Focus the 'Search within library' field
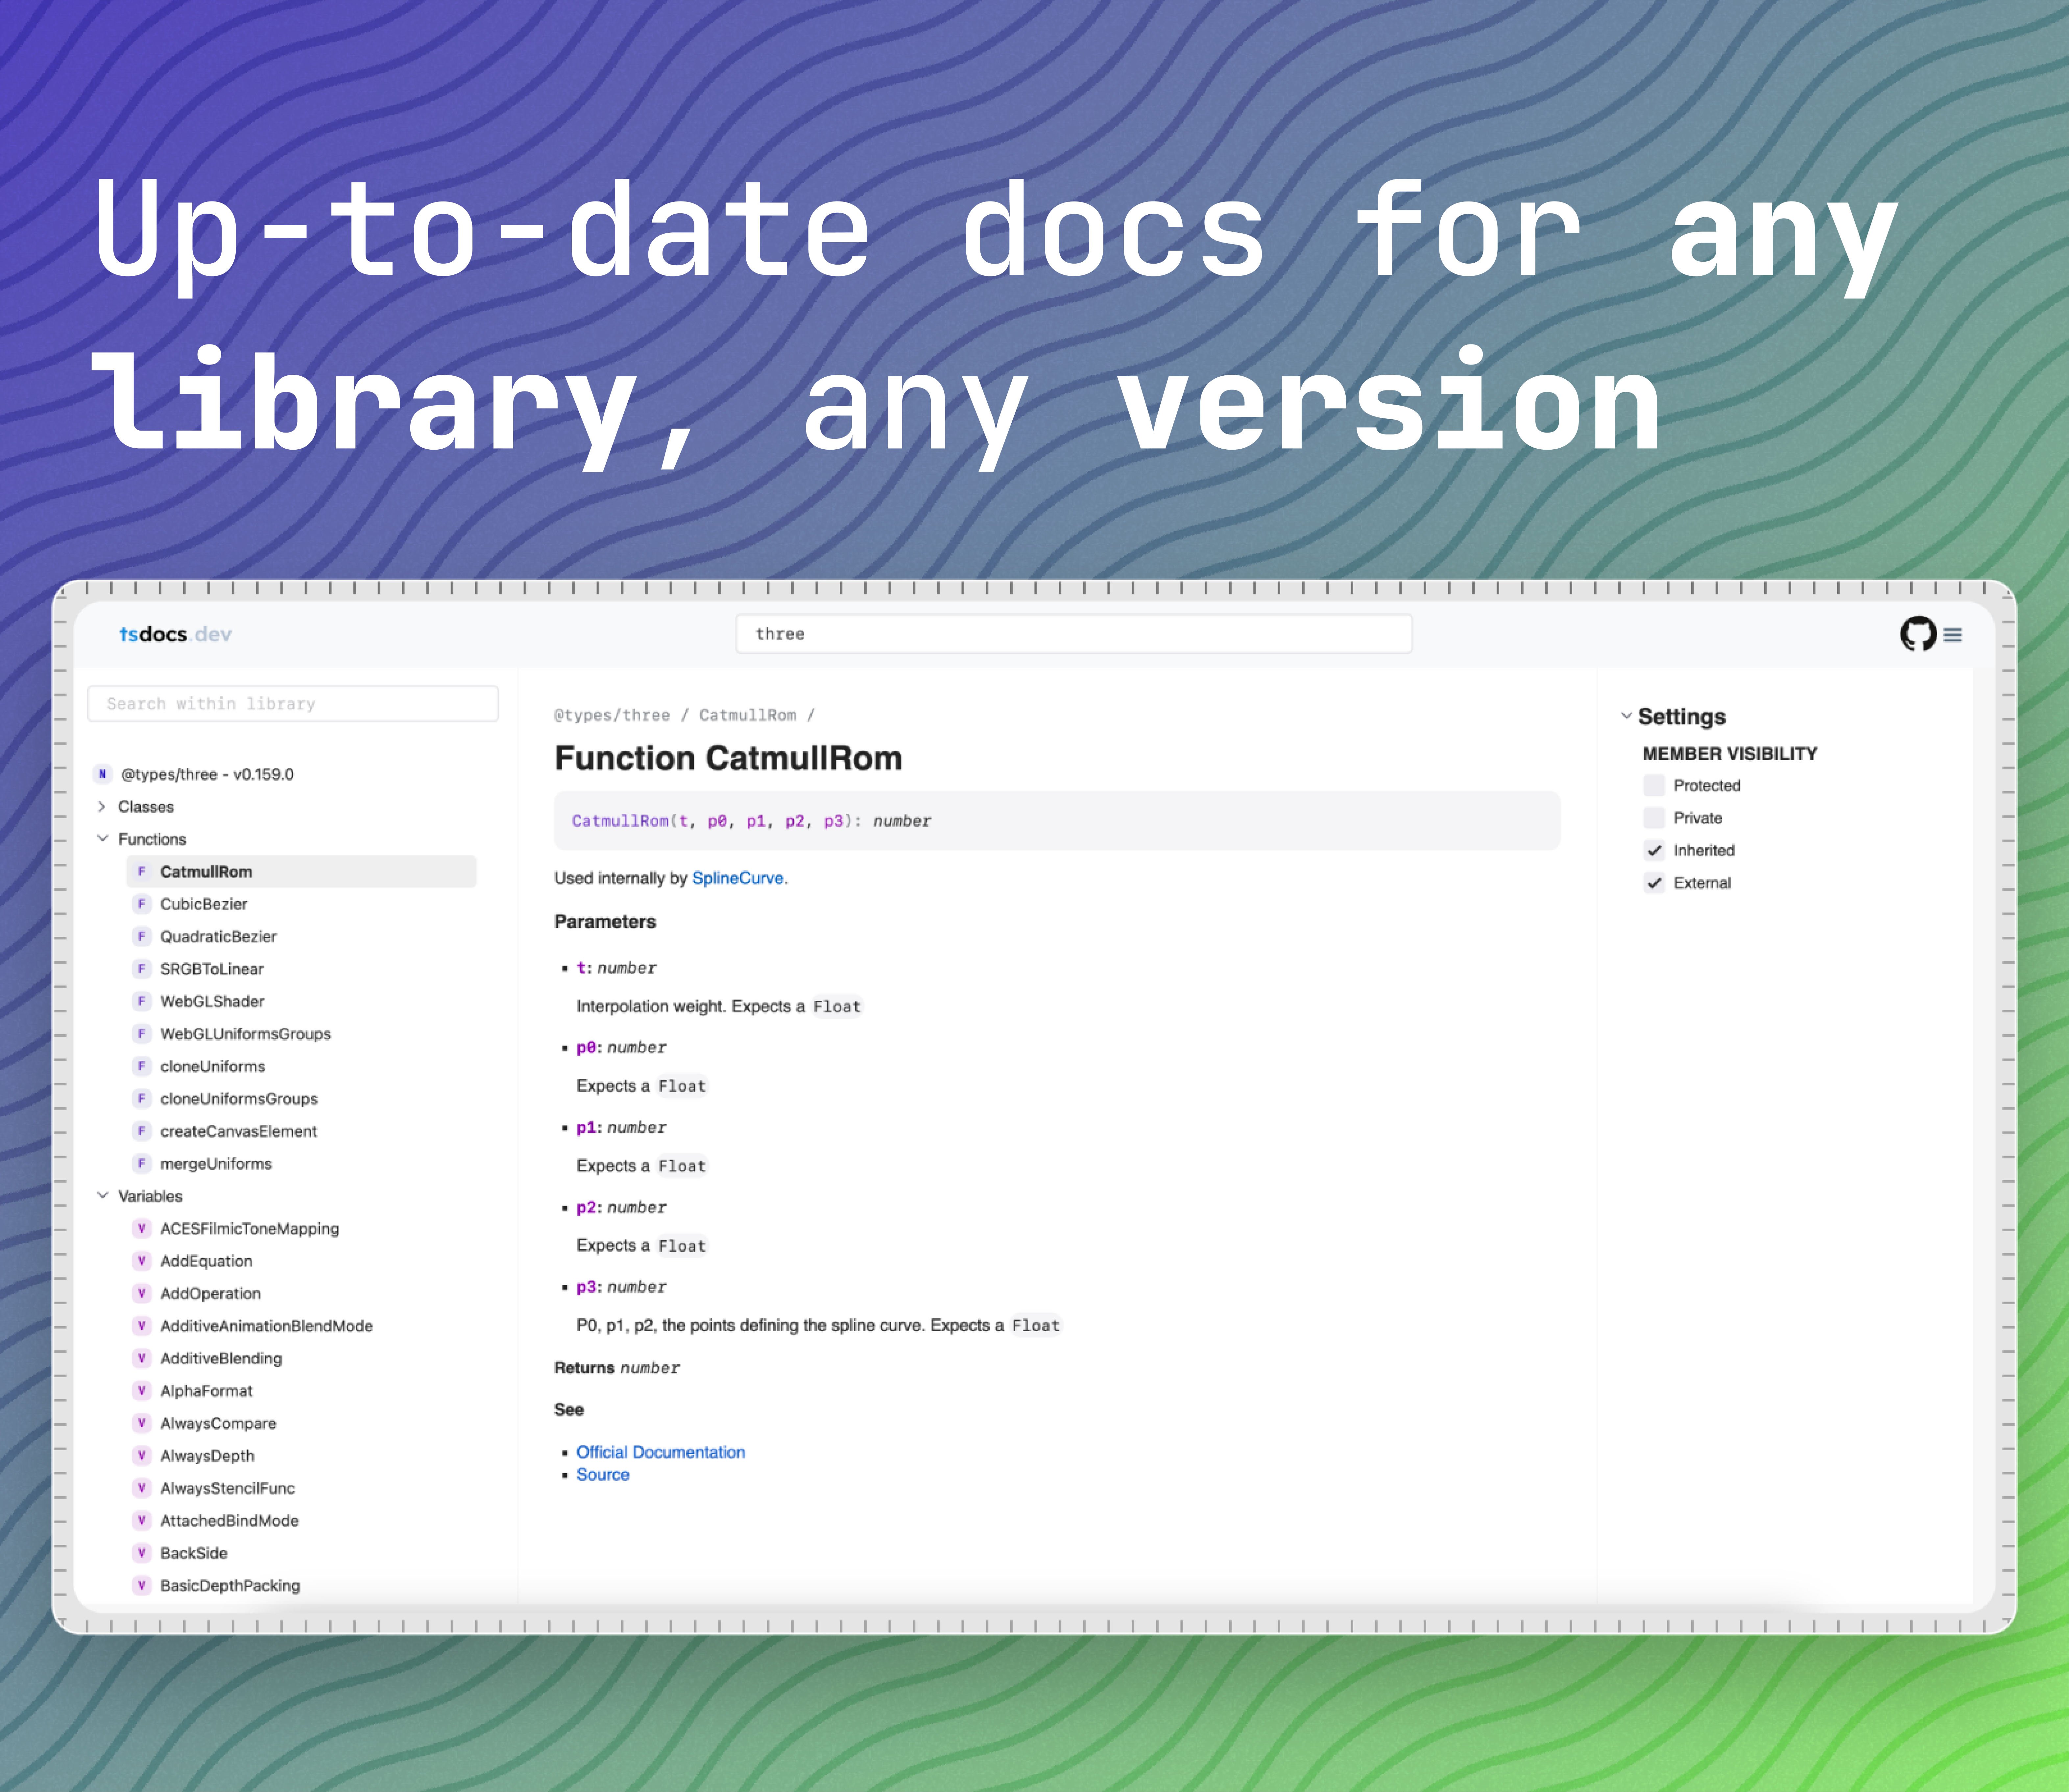2069x1792 pixels. [x=293, y=704]
